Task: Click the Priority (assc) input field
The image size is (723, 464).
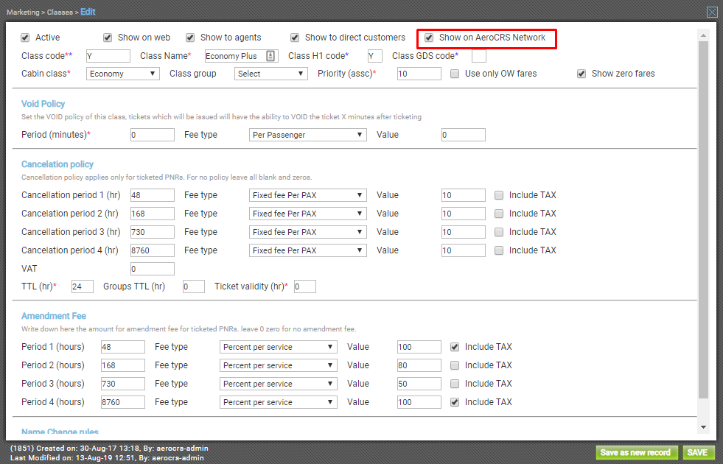Action: [x=419, y=74]
